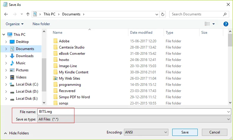Select Local Disk (D:) in sidebar
This screenshot has width=233, height=140.
point(27,91)
